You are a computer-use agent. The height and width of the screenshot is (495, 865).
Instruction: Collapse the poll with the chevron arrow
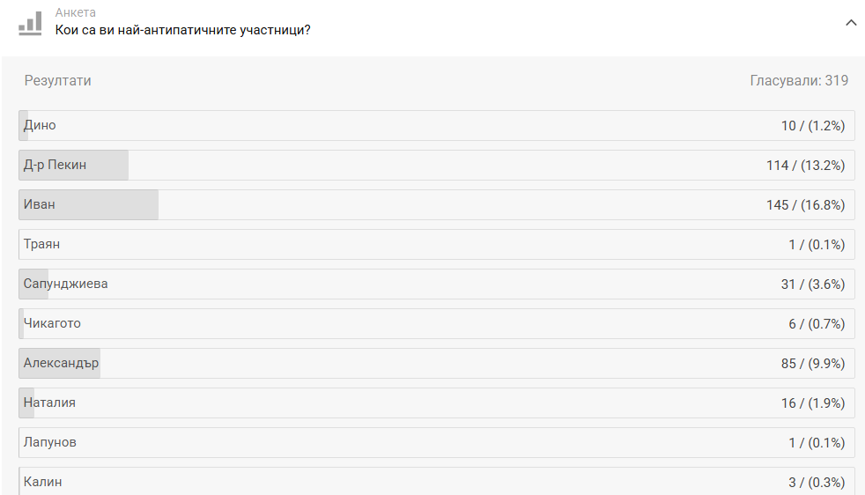850,23
